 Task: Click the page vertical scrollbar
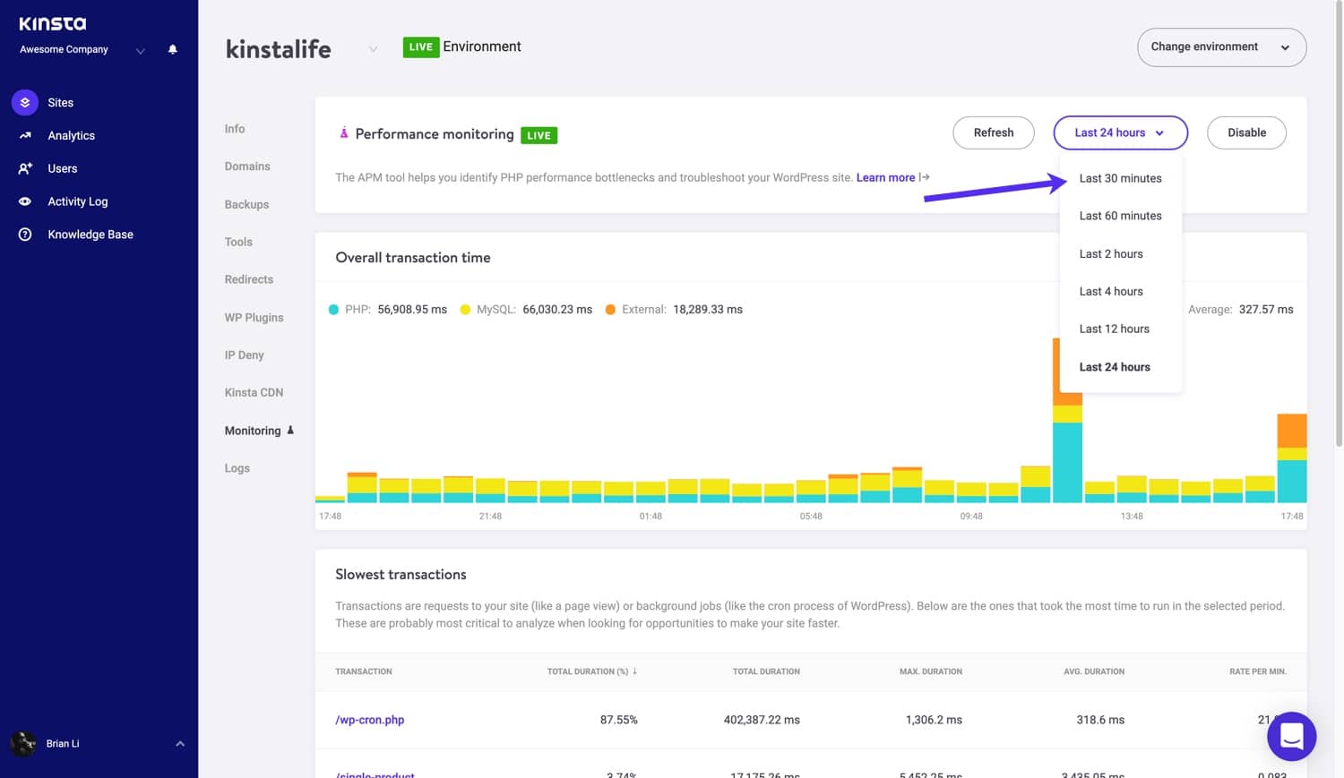click(x=1339, y=224)
